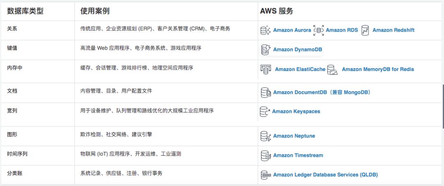Follow the Amazon Neptune link
This screenshot has width=444, height=186.
pos(294,136)
